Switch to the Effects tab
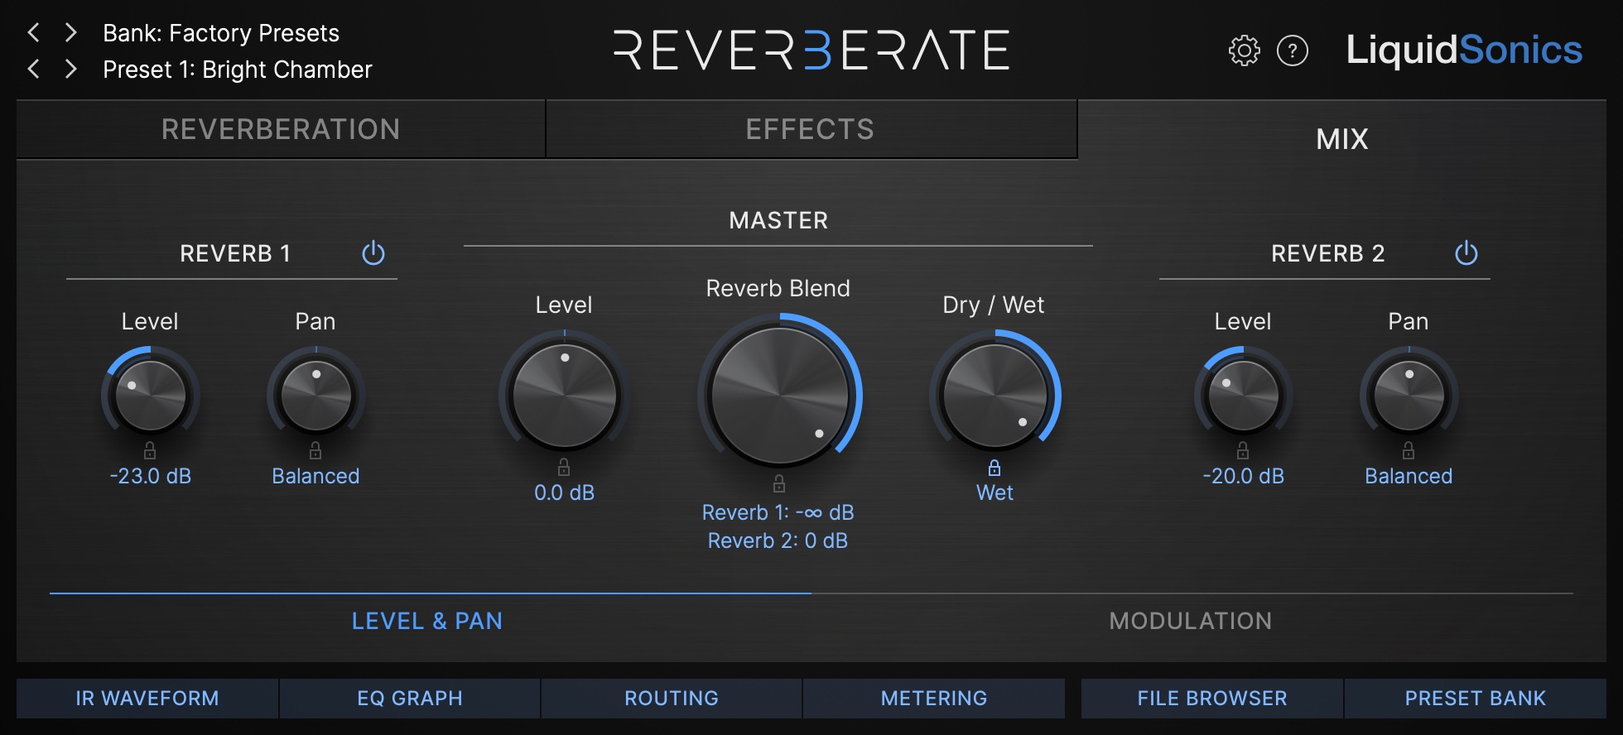 811,129
